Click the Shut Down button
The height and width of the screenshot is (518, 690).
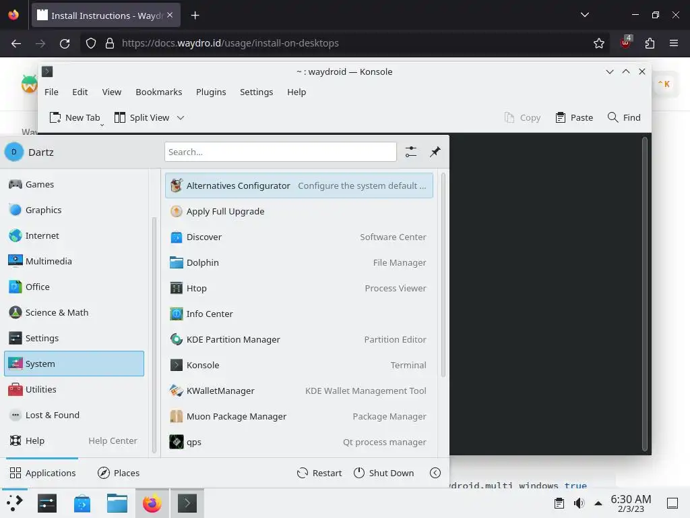coord(383,473)
